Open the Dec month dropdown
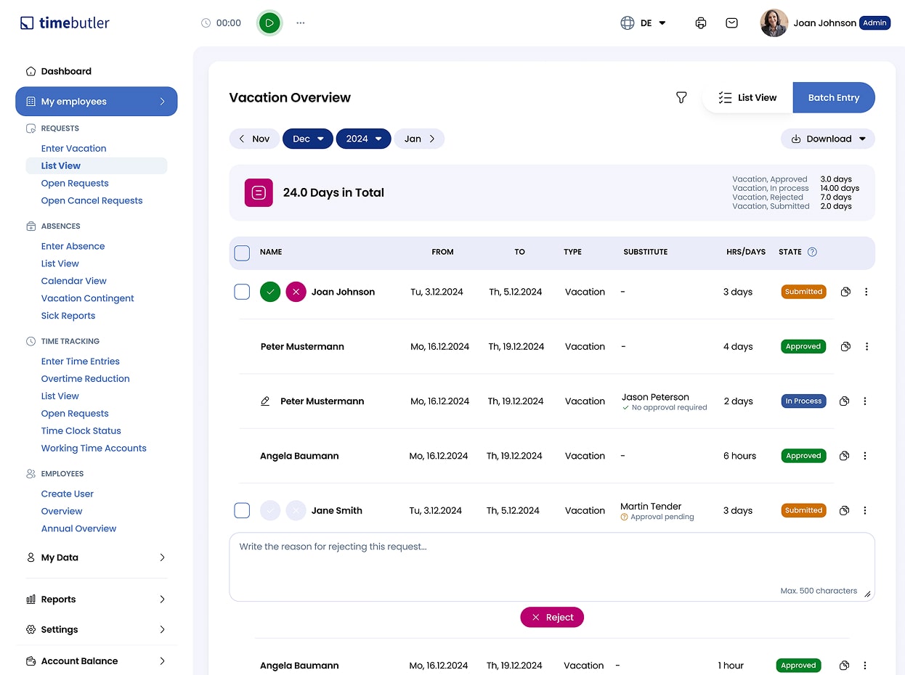 point(308,139)
